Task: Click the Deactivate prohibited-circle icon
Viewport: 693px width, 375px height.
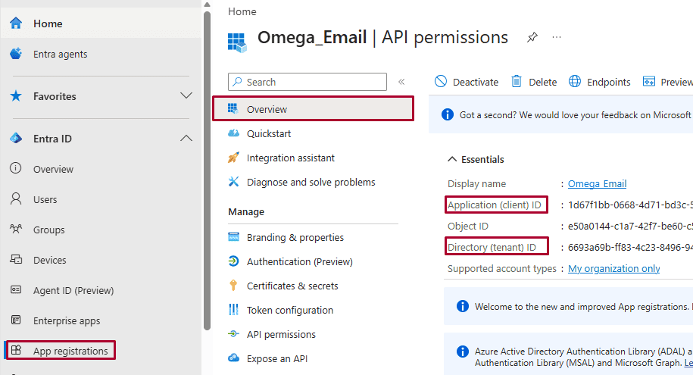Action: click(441, 81)
